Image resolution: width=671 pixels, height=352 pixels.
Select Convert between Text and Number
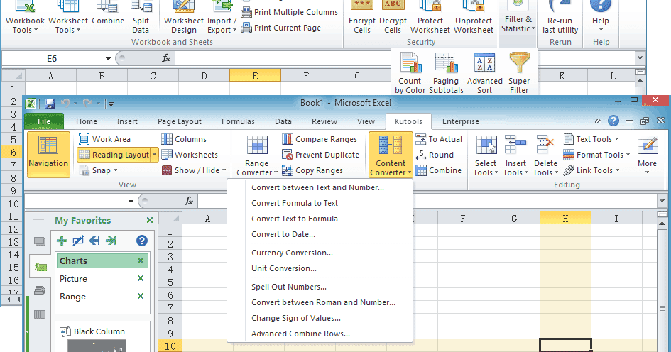pos(317,187)
